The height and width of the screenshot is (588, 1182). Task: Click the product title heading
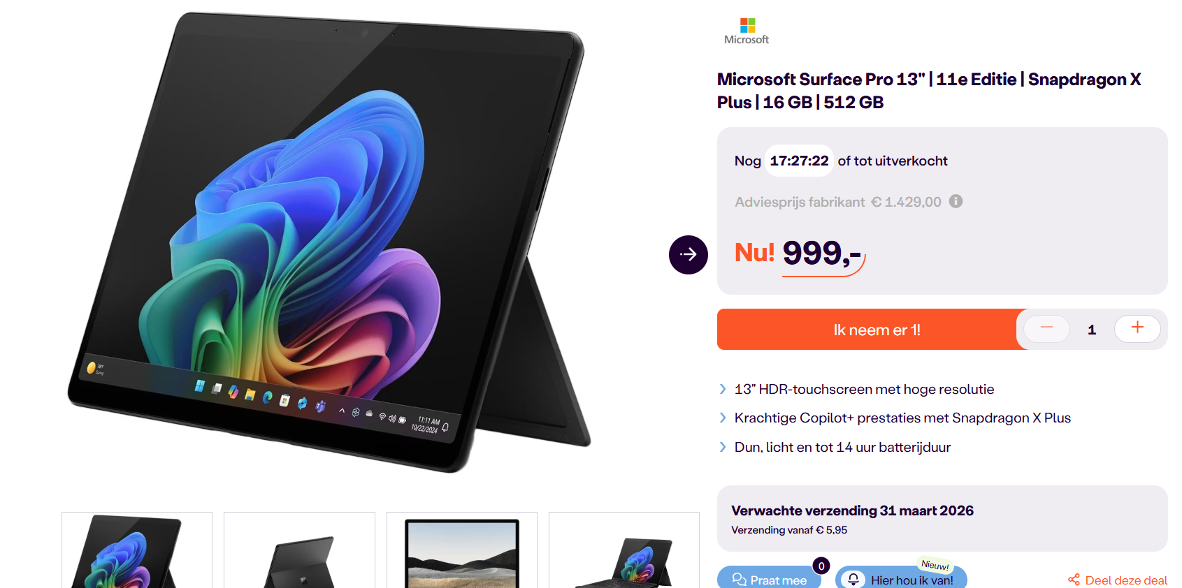coord(929,91)
